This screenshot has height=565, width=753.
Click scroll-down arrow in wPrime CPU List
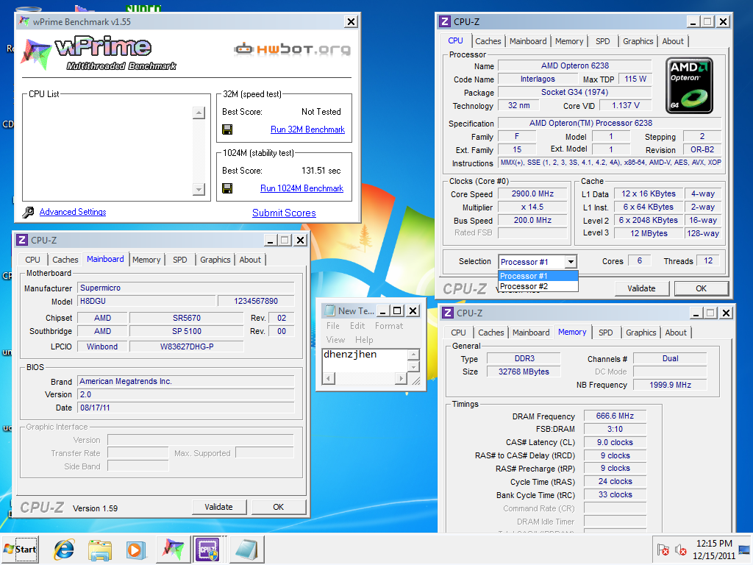[x=199, y=189]
